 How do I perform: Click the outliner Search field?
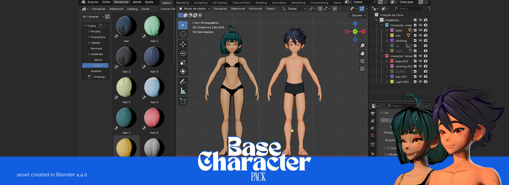[408, 9]
